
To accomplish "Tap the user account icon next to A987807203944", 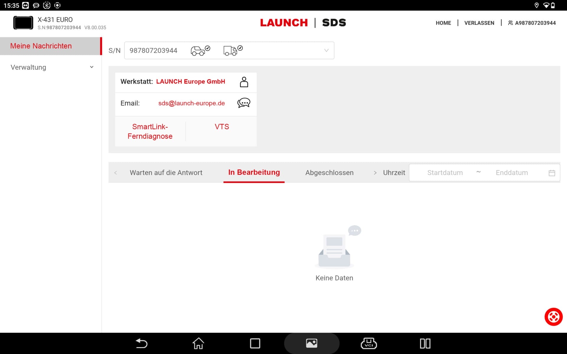I will pos(510,23).
